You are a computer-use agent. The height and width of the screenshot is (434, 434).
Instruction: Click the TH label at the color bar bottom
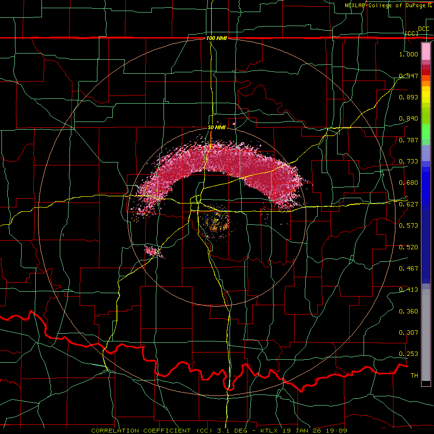pyautogui.click(x=414, y=376)
